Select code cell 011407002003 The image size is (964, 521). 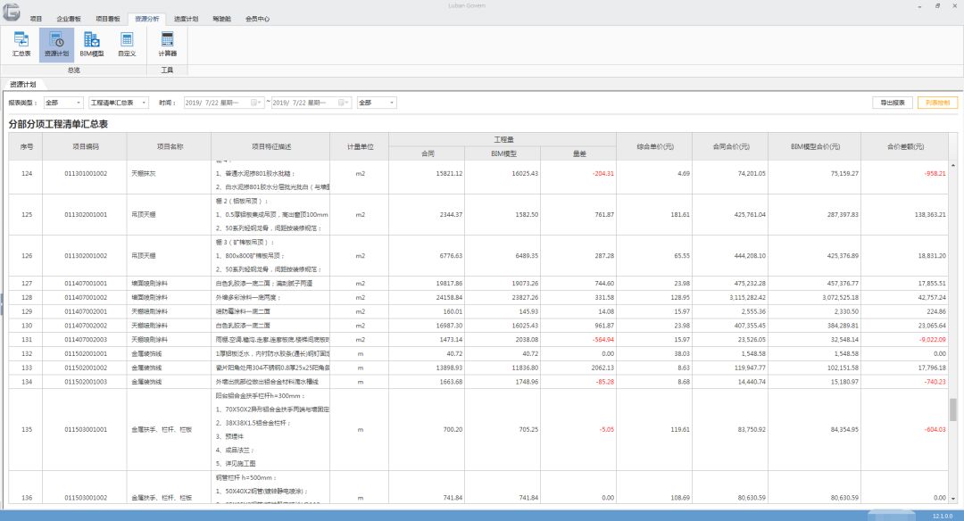(86, 340)
